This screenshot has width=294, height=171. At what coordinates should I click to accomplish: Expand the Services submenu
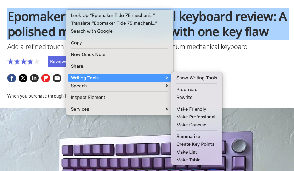tap(119, 109)
